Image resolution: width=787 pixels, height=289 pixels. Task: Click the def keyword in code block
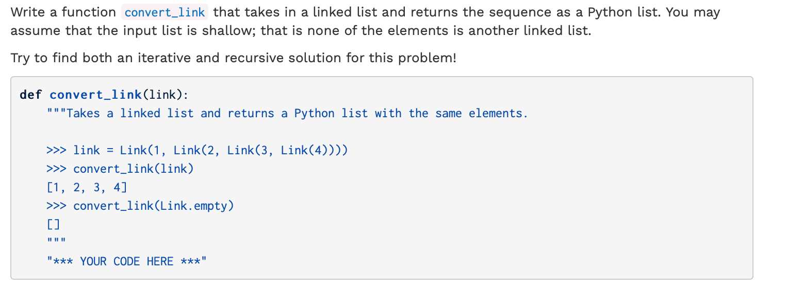coord(30,95)
